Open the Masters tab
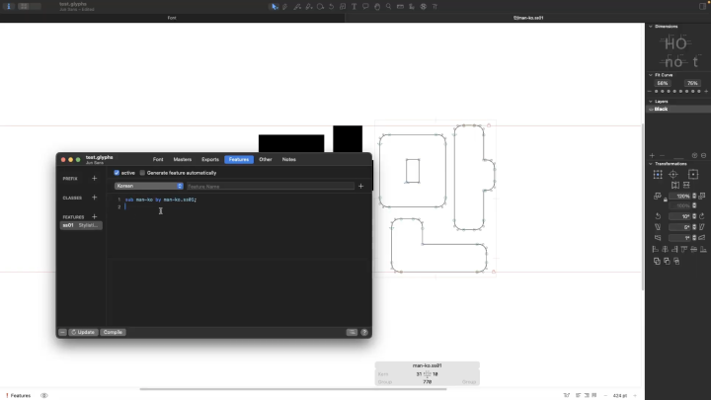 183,160
